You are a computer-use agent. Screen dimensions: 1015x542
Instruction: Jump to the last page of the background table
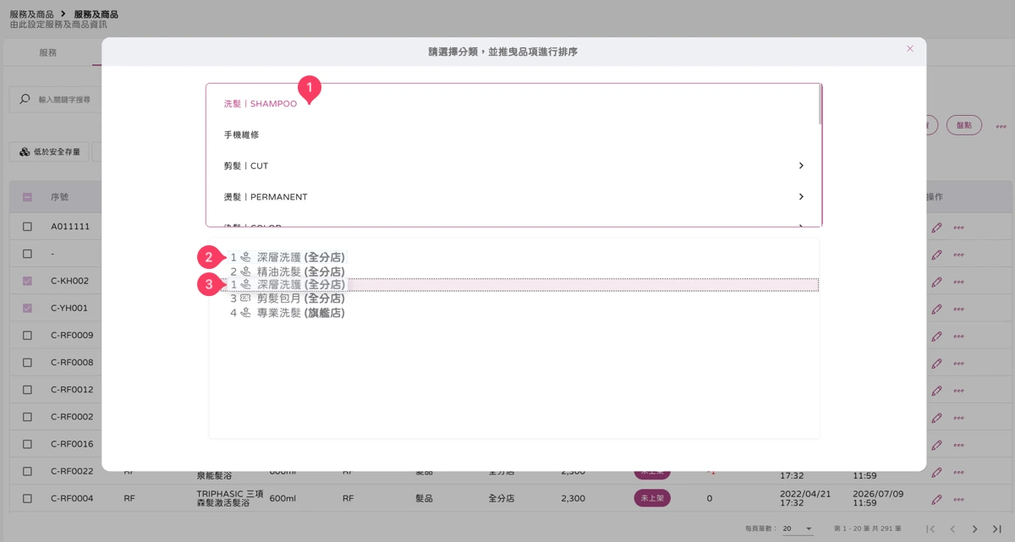click(996, 528)
